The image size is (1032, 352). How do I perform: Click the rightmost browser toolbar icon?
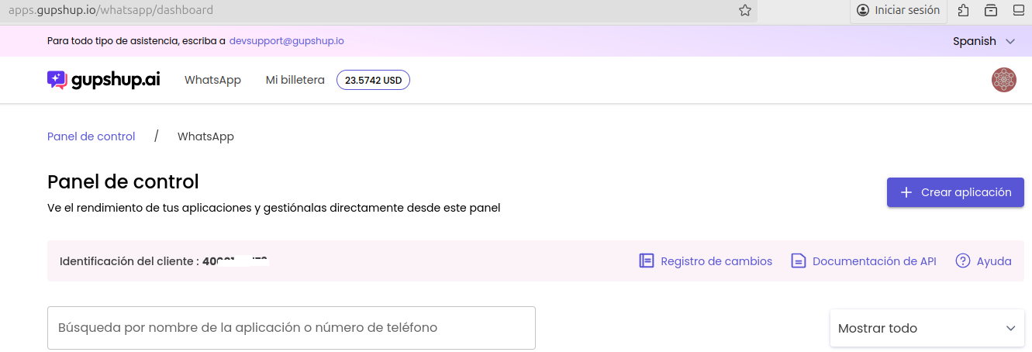[1019, 10]
